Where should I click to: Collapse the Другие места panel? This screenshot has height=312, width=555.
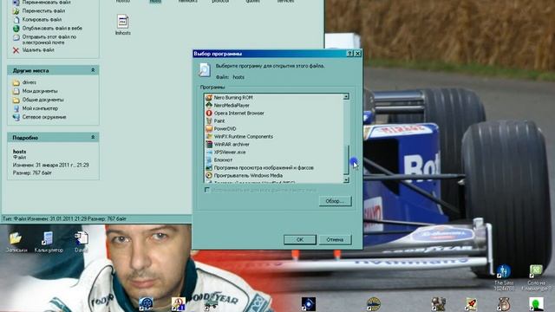point(93,70)
